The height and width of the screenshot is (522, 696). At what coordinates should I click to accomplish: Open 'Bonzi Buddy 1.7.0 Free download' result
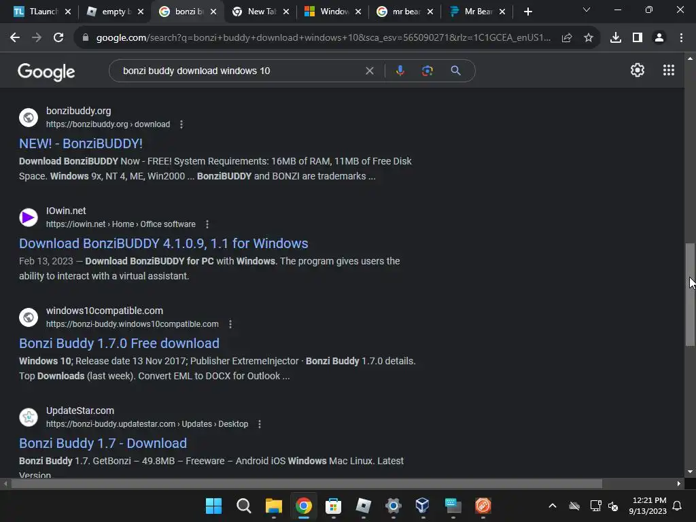(x=119, y=343)
